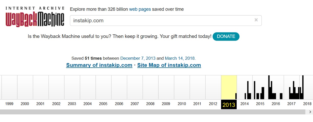Select year 1999 on the timeline

[x=9, y=104]
